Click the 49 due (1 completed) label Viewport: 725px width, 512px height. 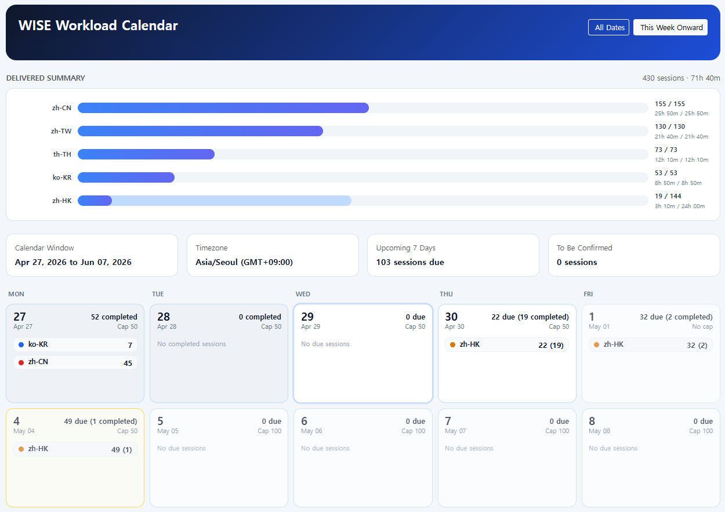101,422
